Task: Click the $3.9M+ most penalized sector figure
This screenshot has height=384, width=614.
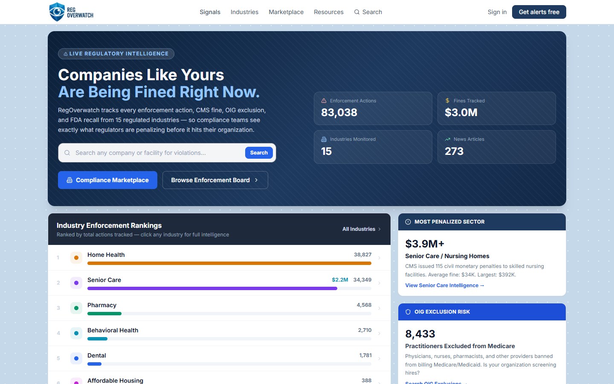Action: tap(425, 244)
